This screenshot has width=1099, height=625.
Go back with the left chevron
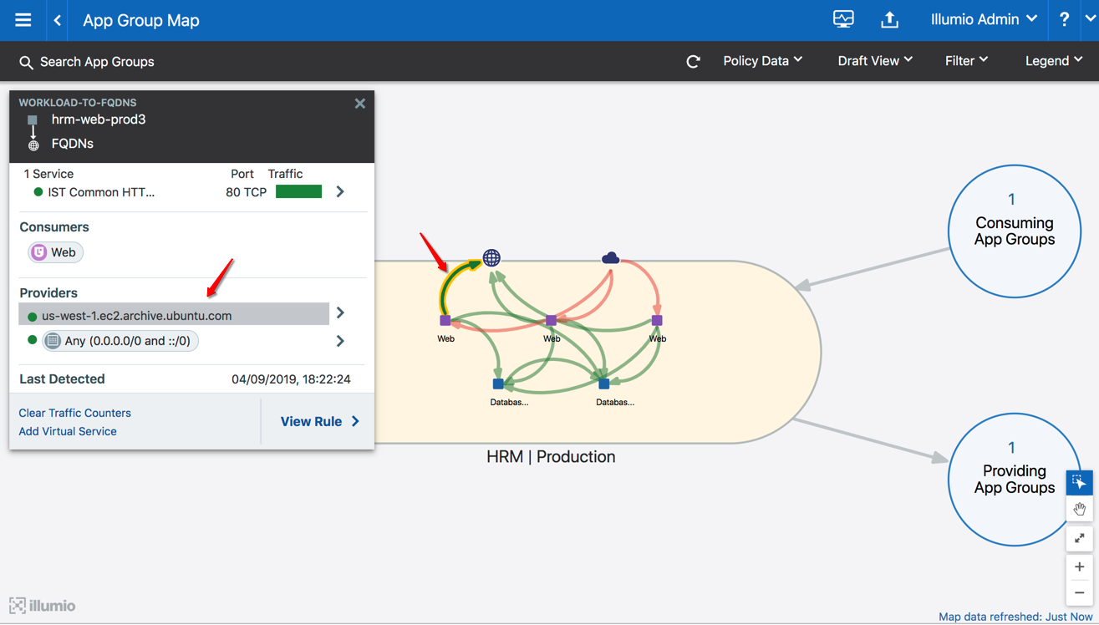click(x=58, y=20)
